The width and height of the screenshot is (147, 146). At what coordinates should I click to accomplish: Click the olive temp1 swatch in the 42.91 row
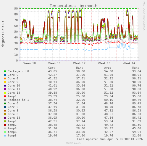click(5, 121)
